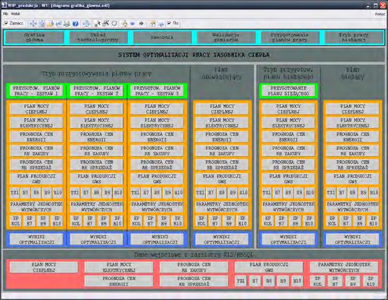
Task: Switch to Grafika główna view
Action: (x=35, y=37)
